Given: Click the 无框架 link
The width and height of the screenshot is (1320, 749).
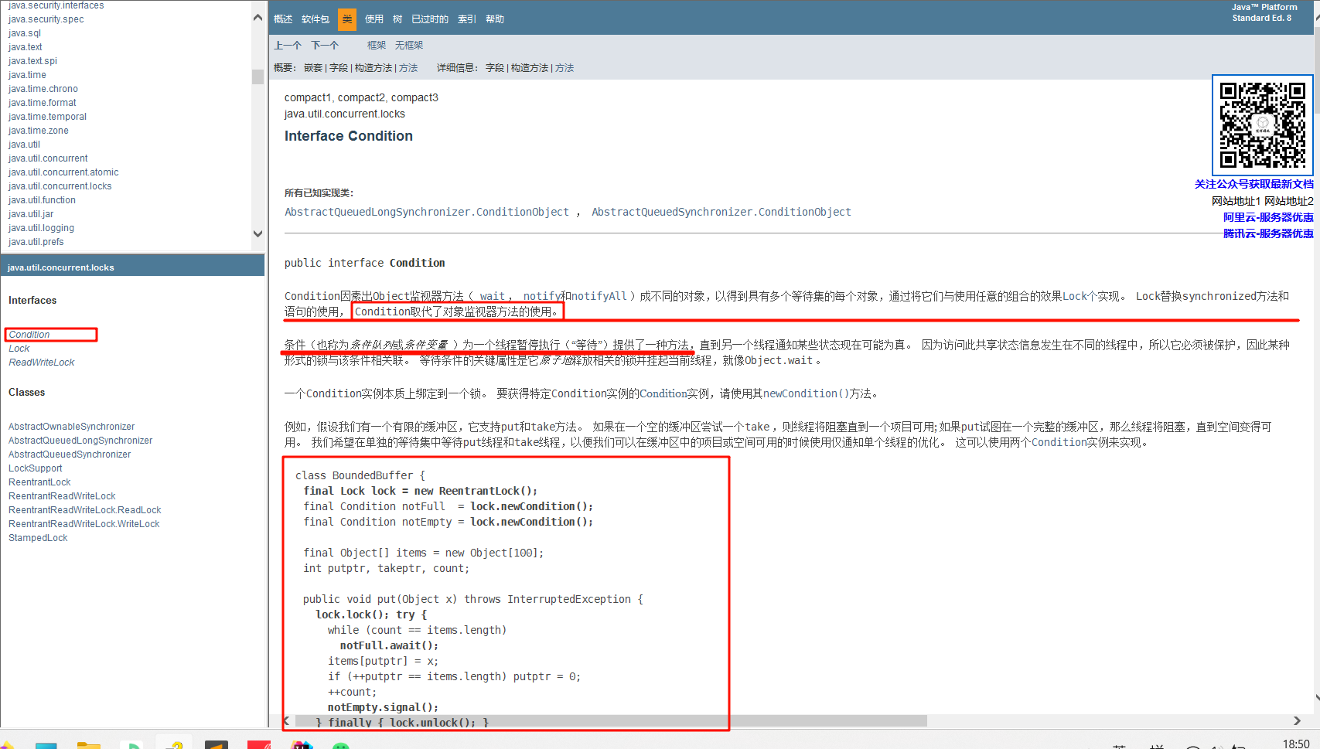Looking at the screenshot, I should coord(409,46).
